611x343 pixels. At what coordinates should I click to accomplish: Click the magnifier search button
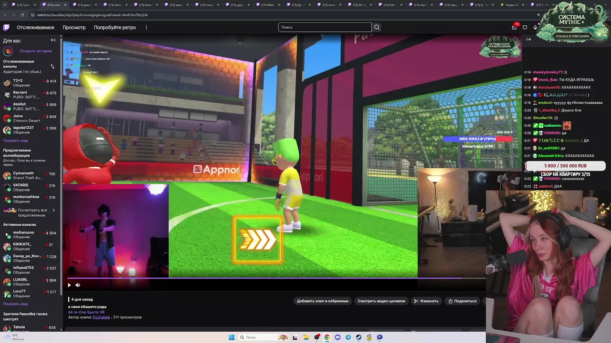tap(377, 27)
